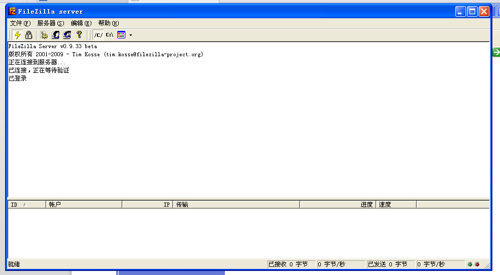Image resolution: width=500 pixels, height=275 pixels.
Task: Toggle the C:\ path display button
Action: [110, 35]
